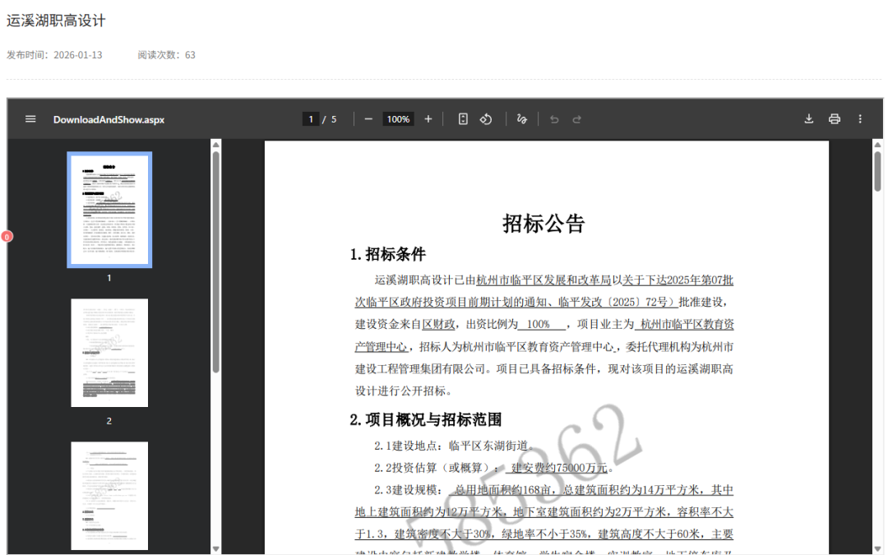Select page 3 thumbnail
Image resolution: width=888 pixels, height=555 pixels.
pos(109,496)
